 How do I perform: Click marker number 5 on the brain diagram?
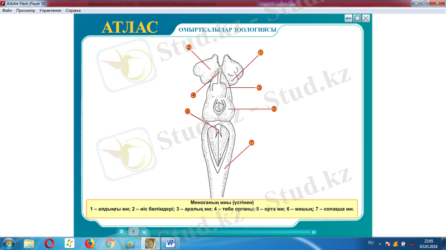(x=274, y=109)
